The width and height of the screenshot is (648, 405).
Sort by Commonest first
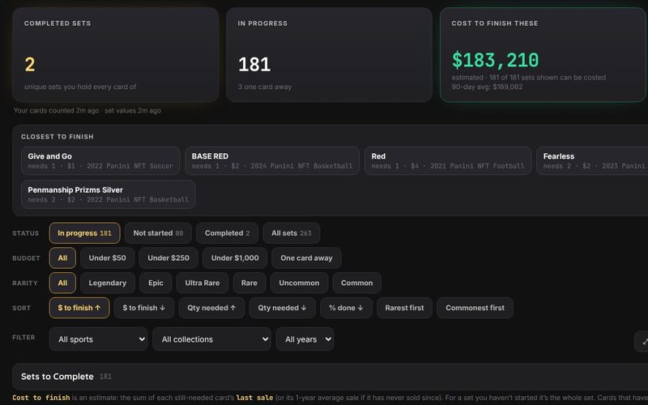(475, 308)
